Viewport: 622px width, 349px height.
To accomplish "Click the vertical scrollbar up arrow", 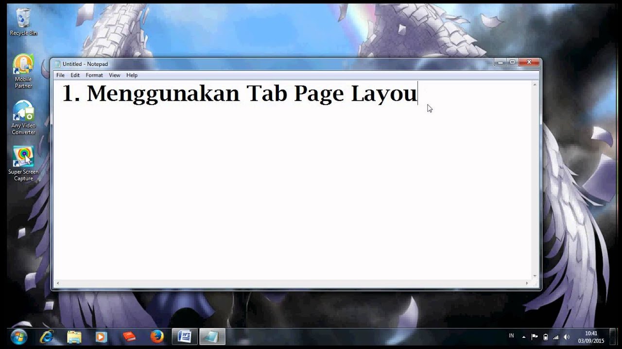I will point(535,85).
